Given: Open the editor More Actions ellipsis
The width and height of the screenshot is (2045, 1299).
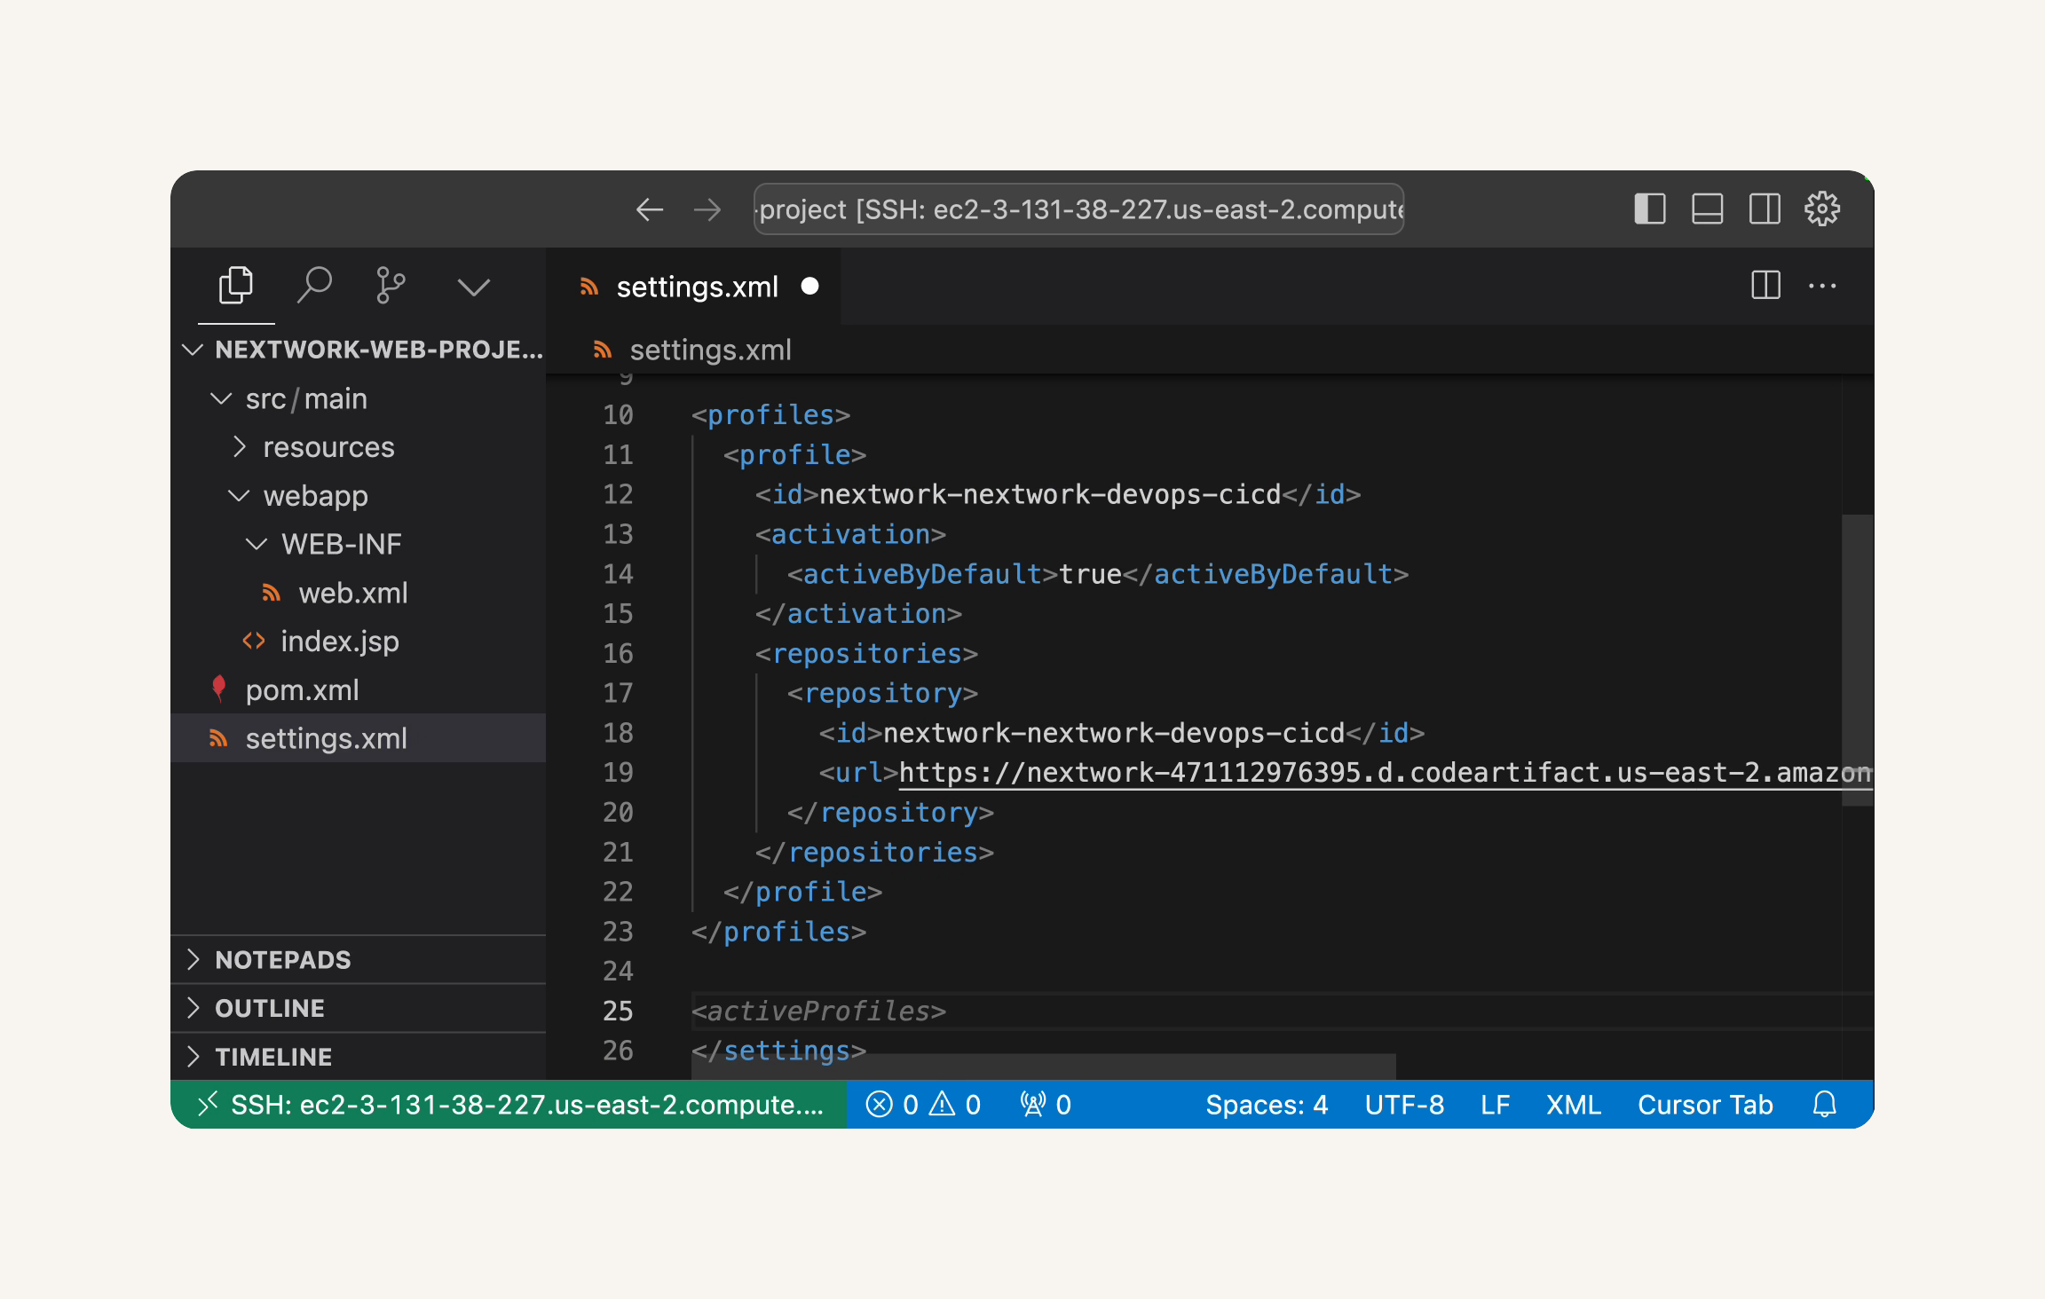Looking at the screenshot, I should click(x=1822, y=286).
